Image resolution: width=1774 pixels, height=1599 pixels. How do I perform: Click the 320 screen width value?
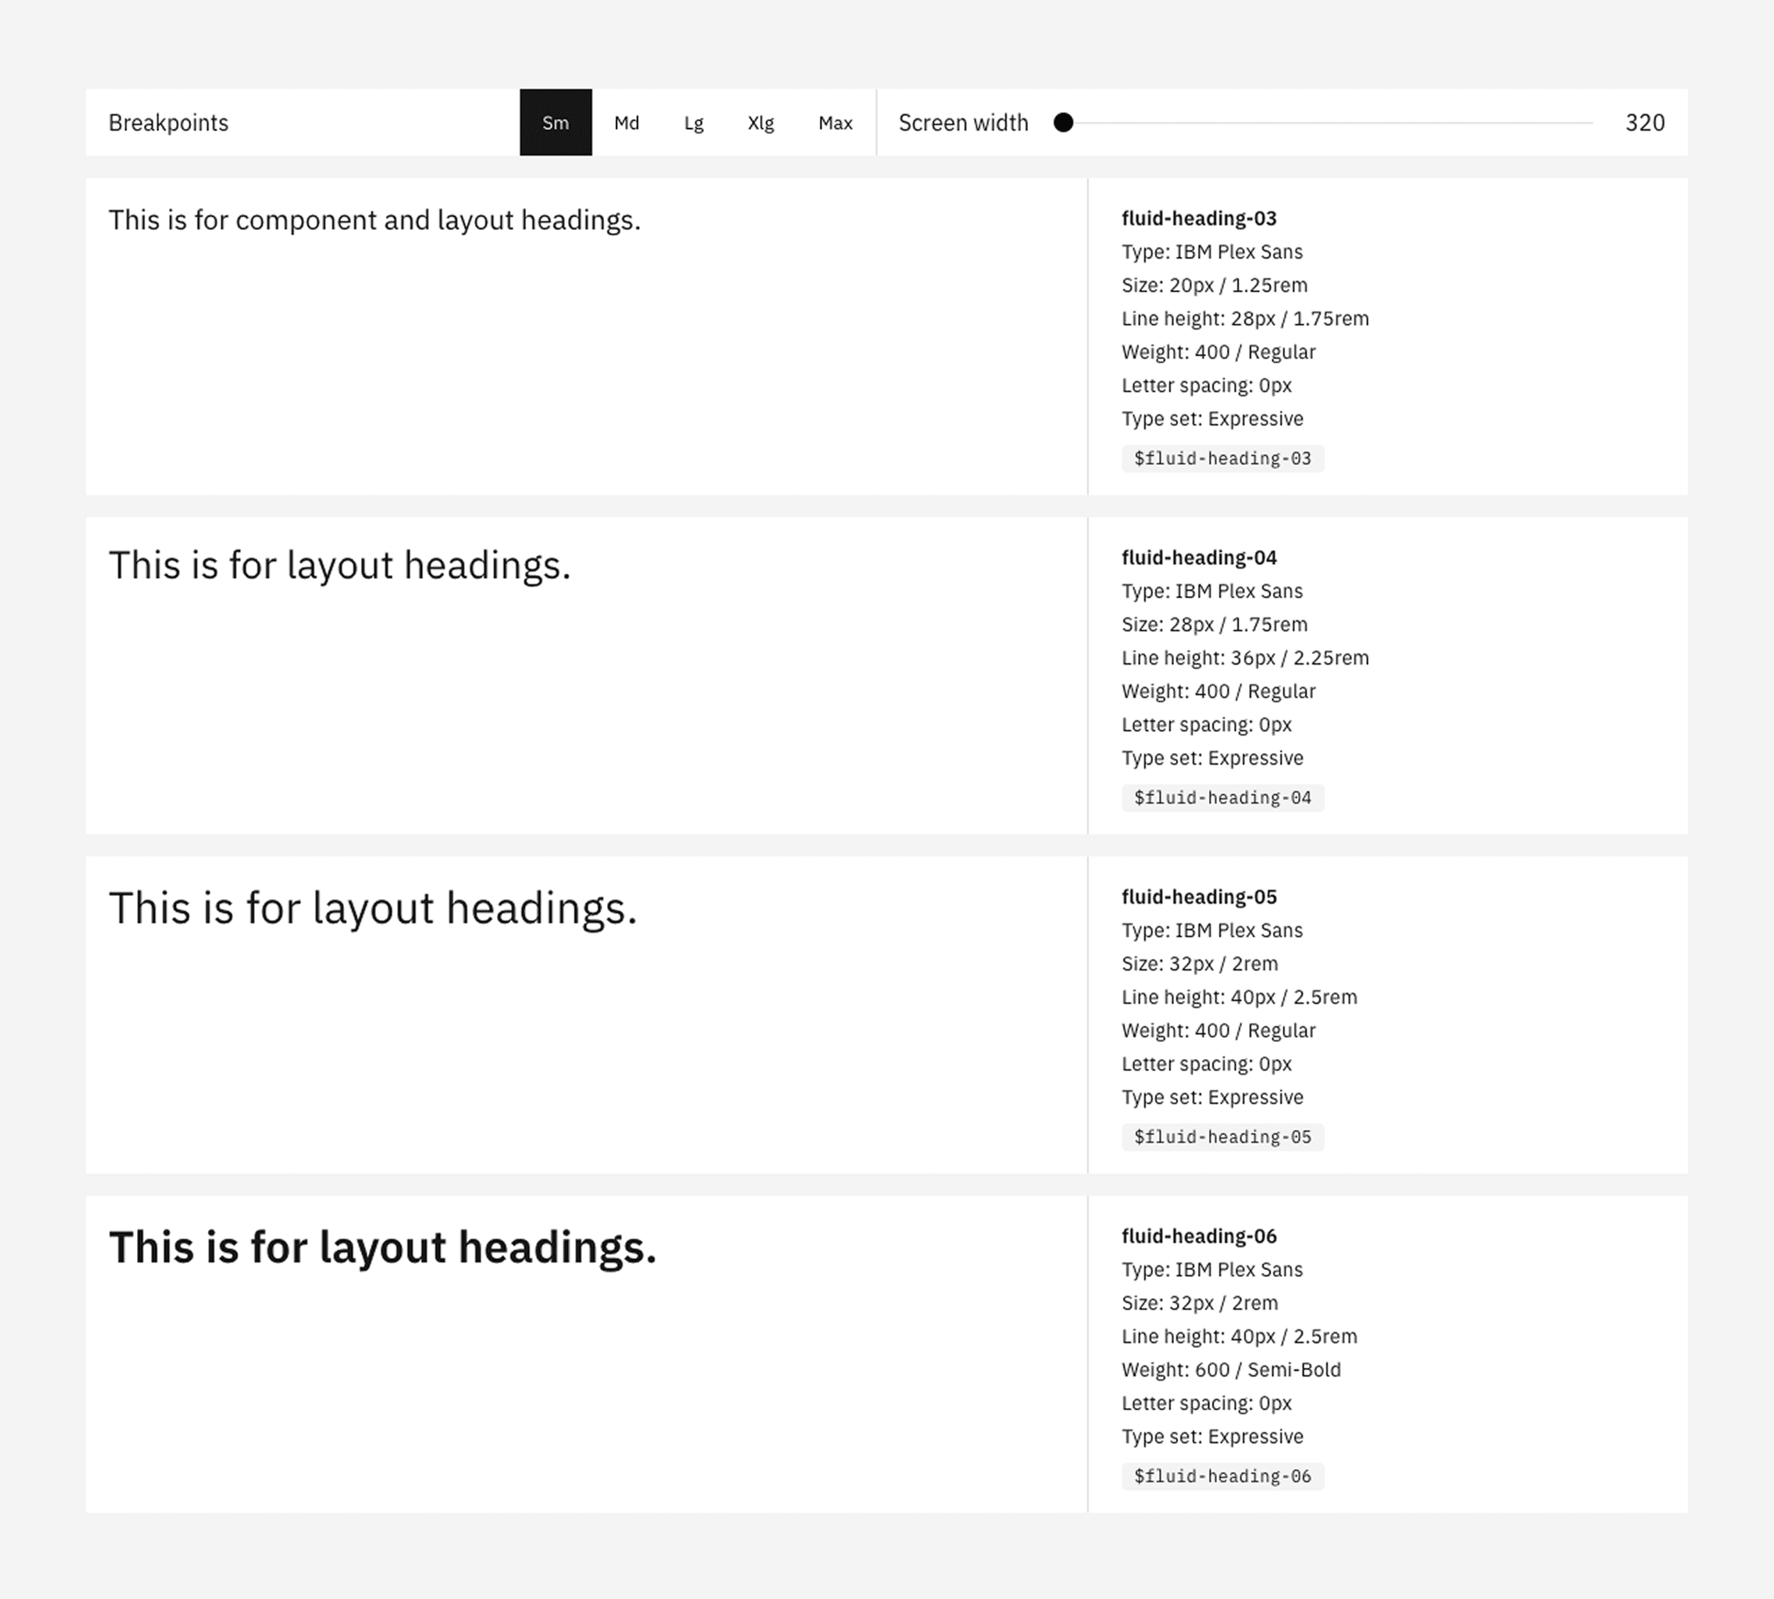click(x=1644, y=122)
